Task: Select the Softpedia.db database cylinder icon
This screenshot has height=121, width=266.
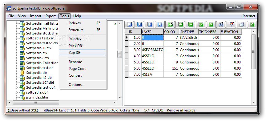Action: 22,73
